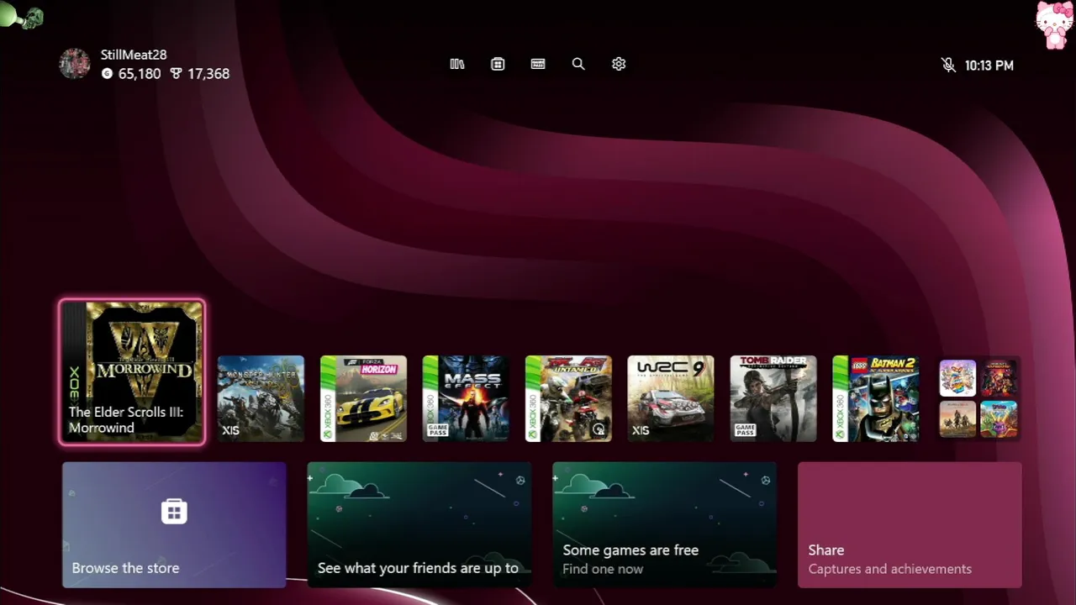Image resolution: width=1076 pixels, height=605 pixels.
Task: Launch the Tomb Raider tile
Action: (x=773, y=398)
